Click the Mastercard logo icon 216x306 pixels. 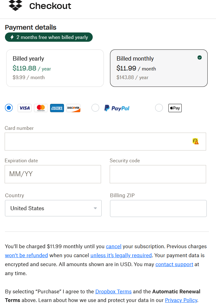click(x=41, y=108)
